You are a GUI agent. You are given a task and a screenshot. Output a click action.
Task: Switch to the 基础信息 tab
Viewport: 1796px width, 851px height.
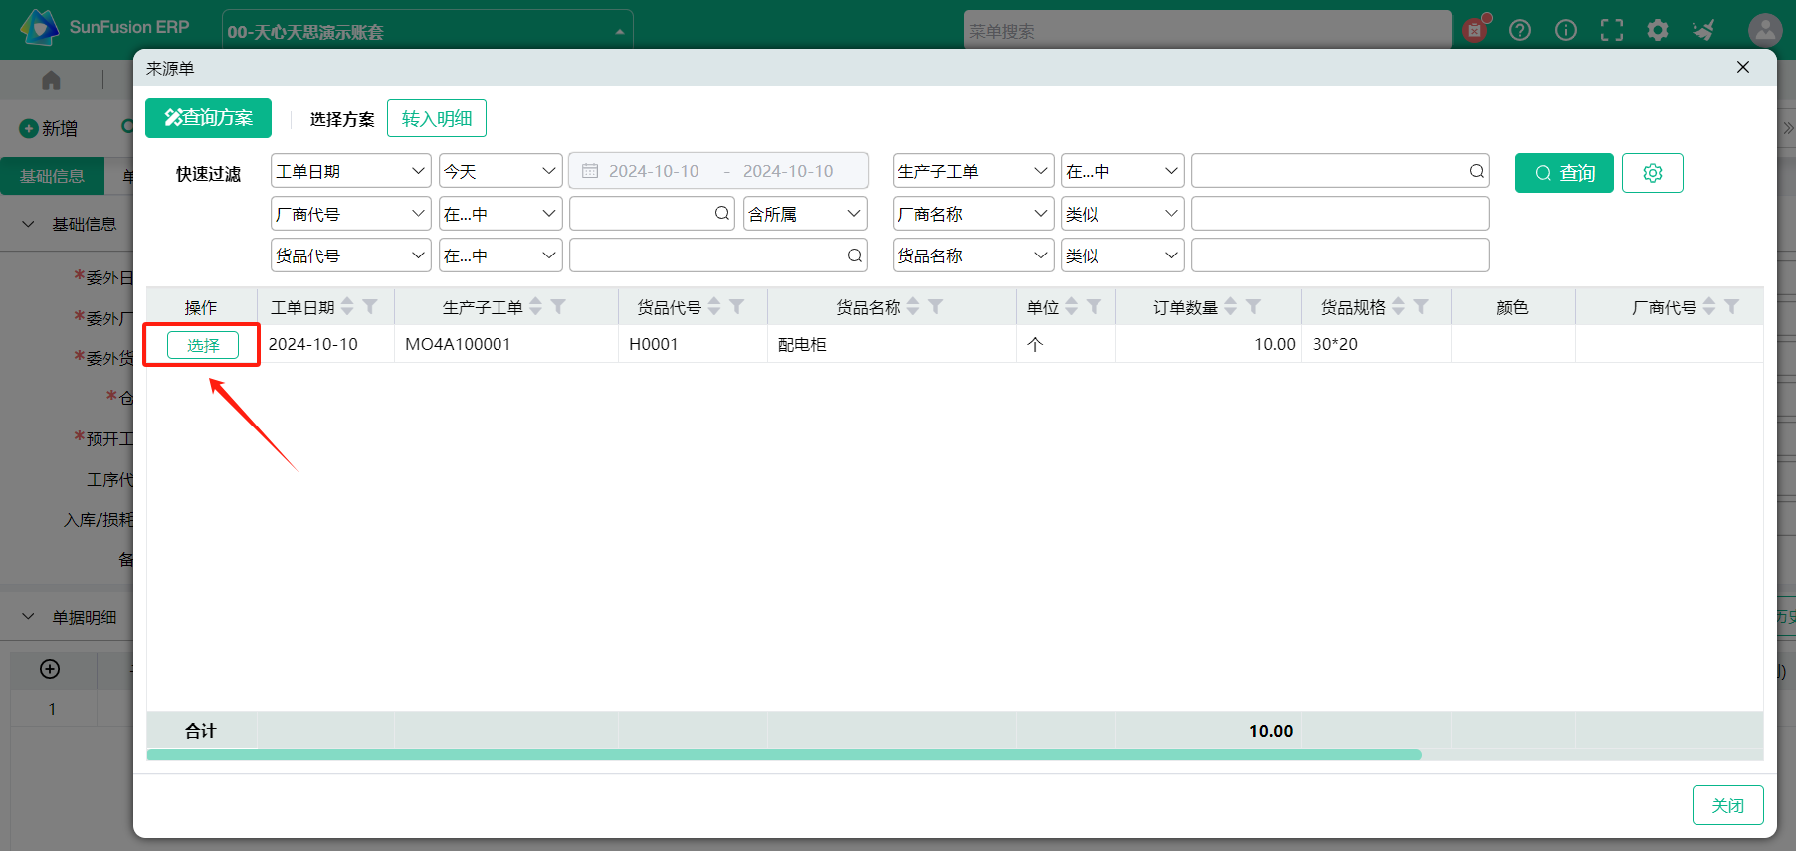[53, 176]
